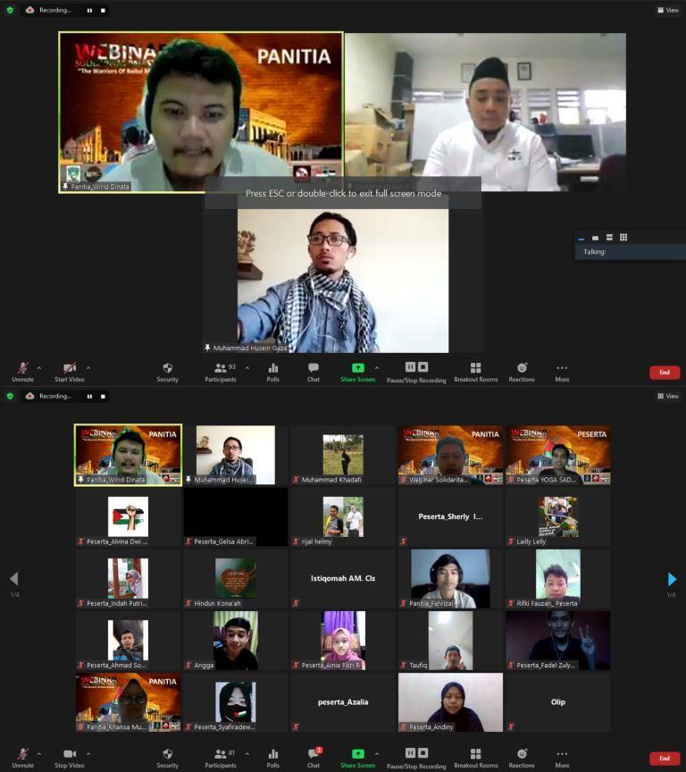
Task: Open Chat in the speaker view window
Action: (x=314, y=372)
